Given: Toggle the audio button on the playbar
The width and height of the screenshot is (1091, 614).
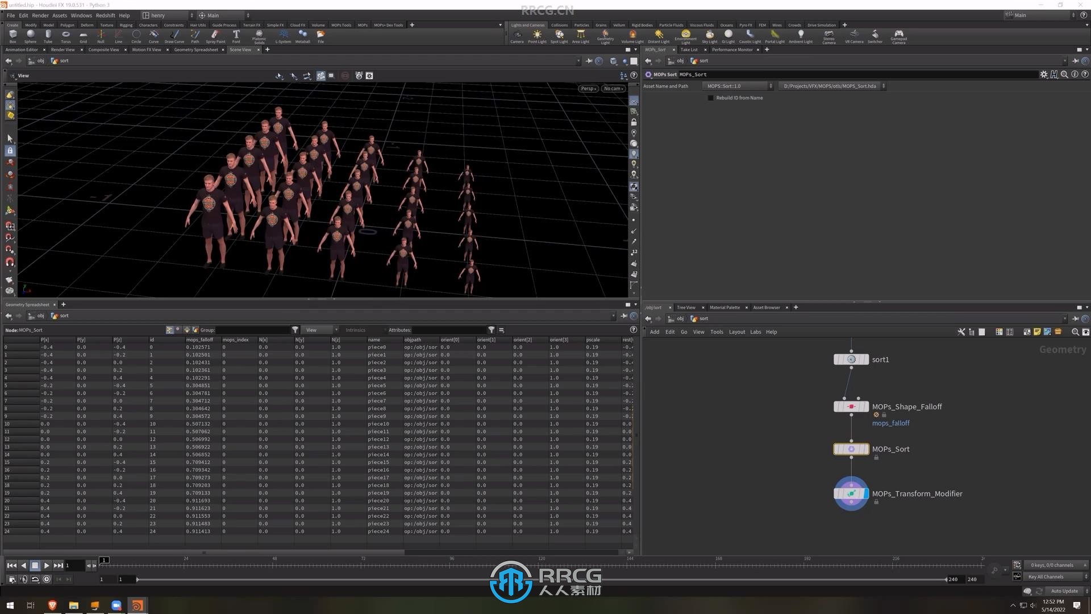Looking at the screenshot, I should point(23,579).
